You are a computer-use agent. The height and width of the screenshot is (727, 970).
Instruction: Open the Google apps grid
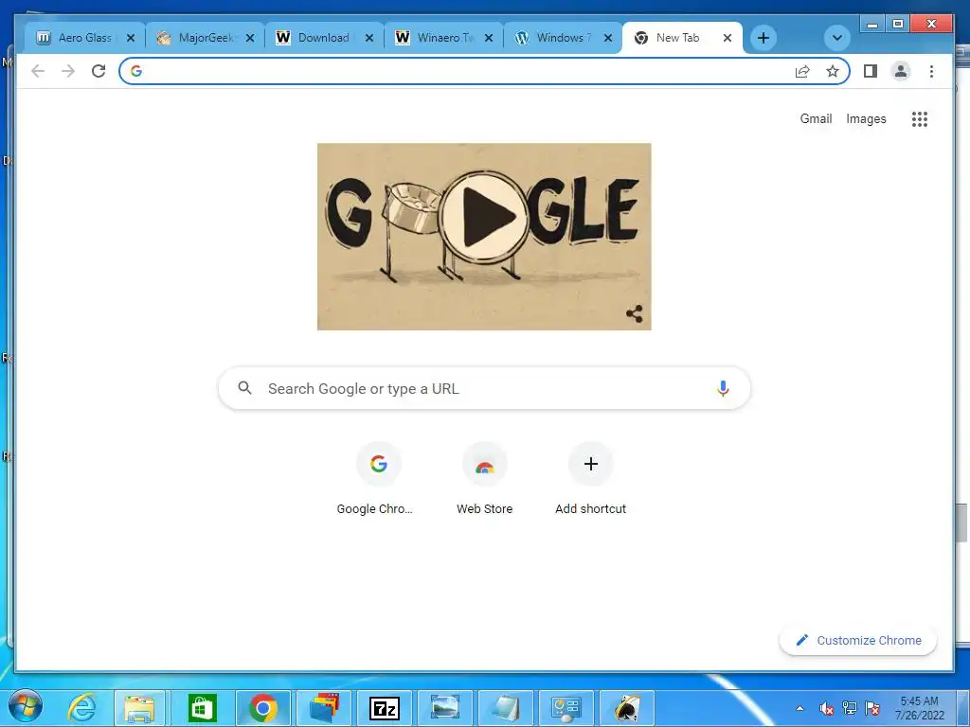(919, 118)
